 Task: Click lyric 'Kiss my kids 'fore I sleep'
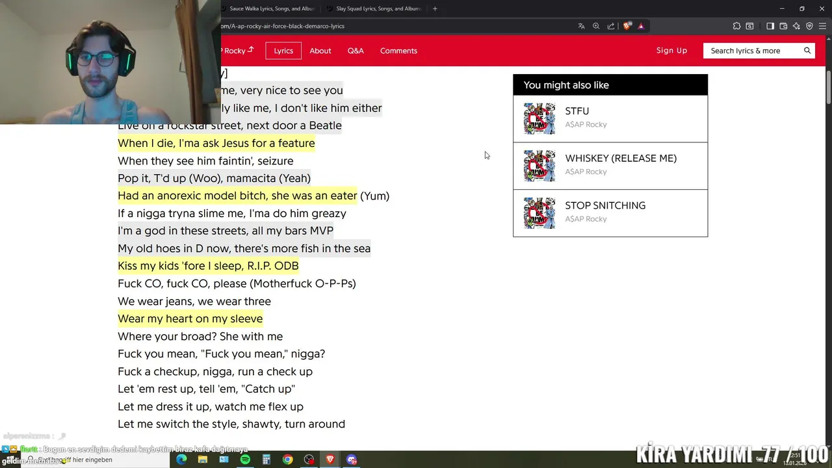click(x=208, y=266)
